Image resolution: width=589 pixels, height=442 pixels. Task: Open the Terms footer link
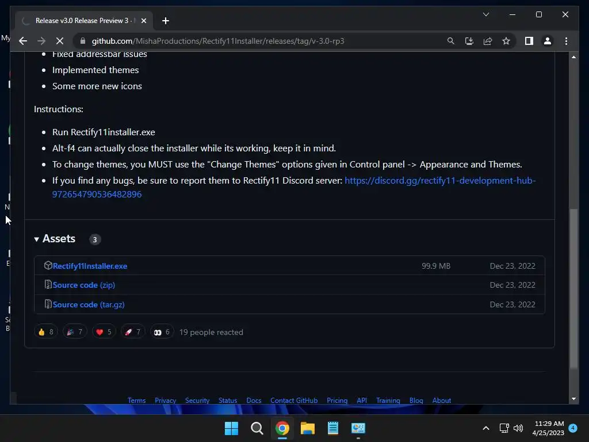136,401
